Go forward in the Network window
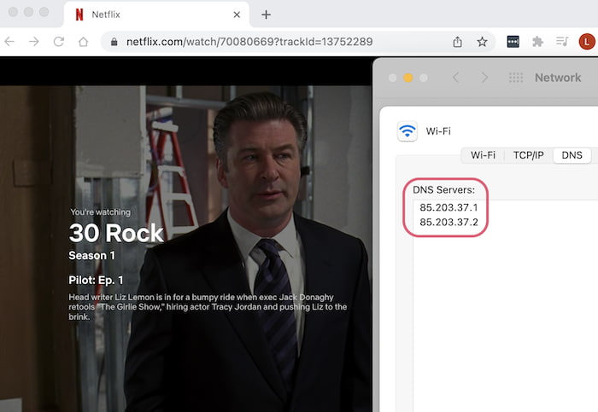598x412 pixels. [484, 78]
